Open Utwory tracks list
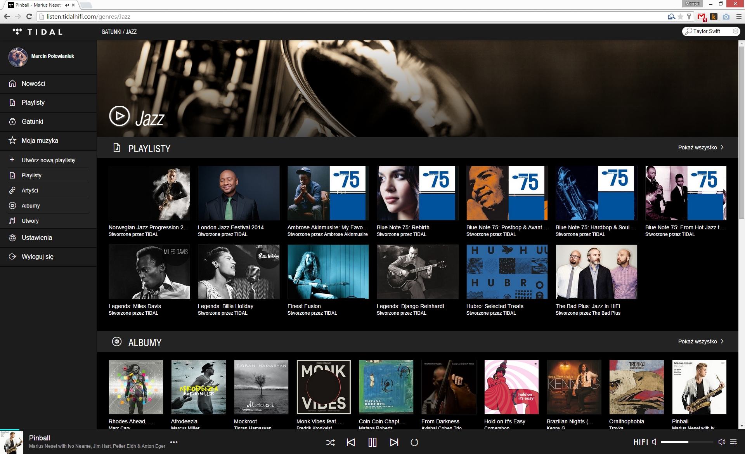Image resolution: width=745 pixels, height=454 pixels. (x=48, y=221)
